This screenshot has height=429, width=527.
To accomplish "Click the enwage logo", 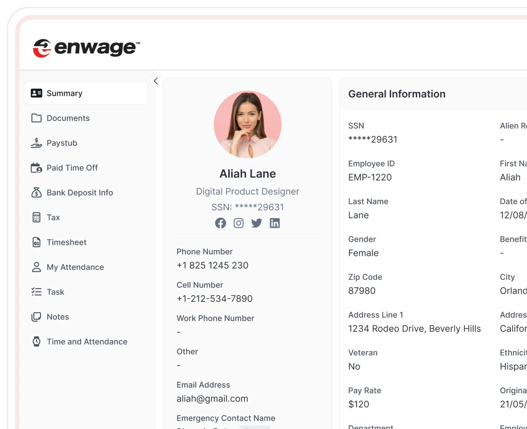I will (87, 47).
